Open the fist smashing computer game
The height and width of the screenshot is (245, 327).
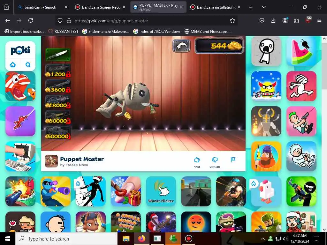[x=20, y=156]
